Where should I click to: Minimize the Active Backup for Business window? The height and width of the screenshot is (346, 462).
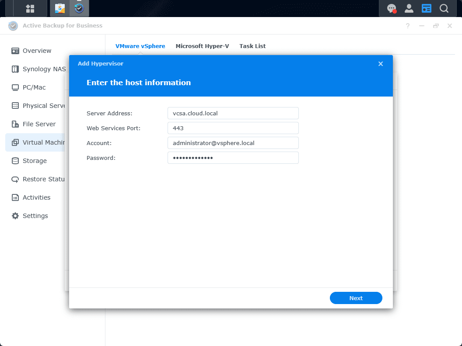pyautogui.click(x=422, y=26)
